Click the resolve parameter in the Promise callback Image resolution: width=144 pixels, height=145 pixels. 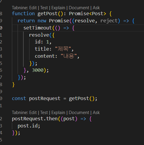point(85,21)
